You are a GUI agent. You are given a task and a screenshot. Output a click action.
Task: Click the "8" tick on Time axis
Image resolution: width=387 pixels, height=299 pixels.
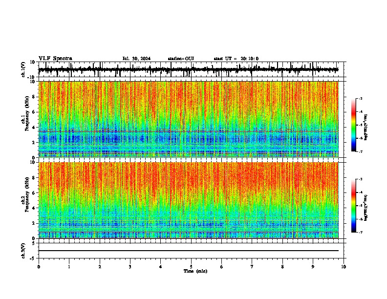coord(282,267)
